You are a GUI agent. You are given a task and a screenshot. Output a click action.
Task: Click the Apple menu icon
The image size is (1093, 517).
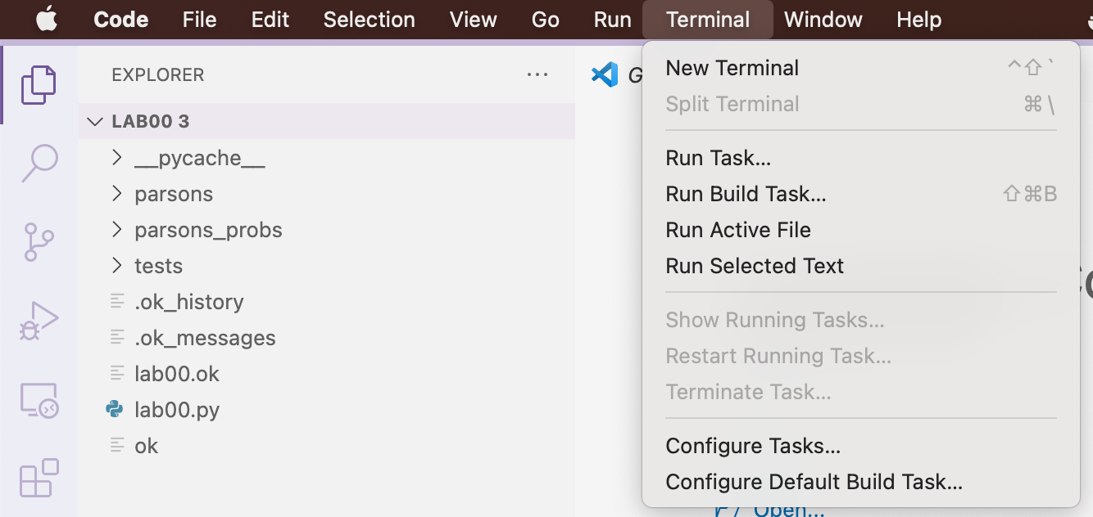[x=47, y=19]
